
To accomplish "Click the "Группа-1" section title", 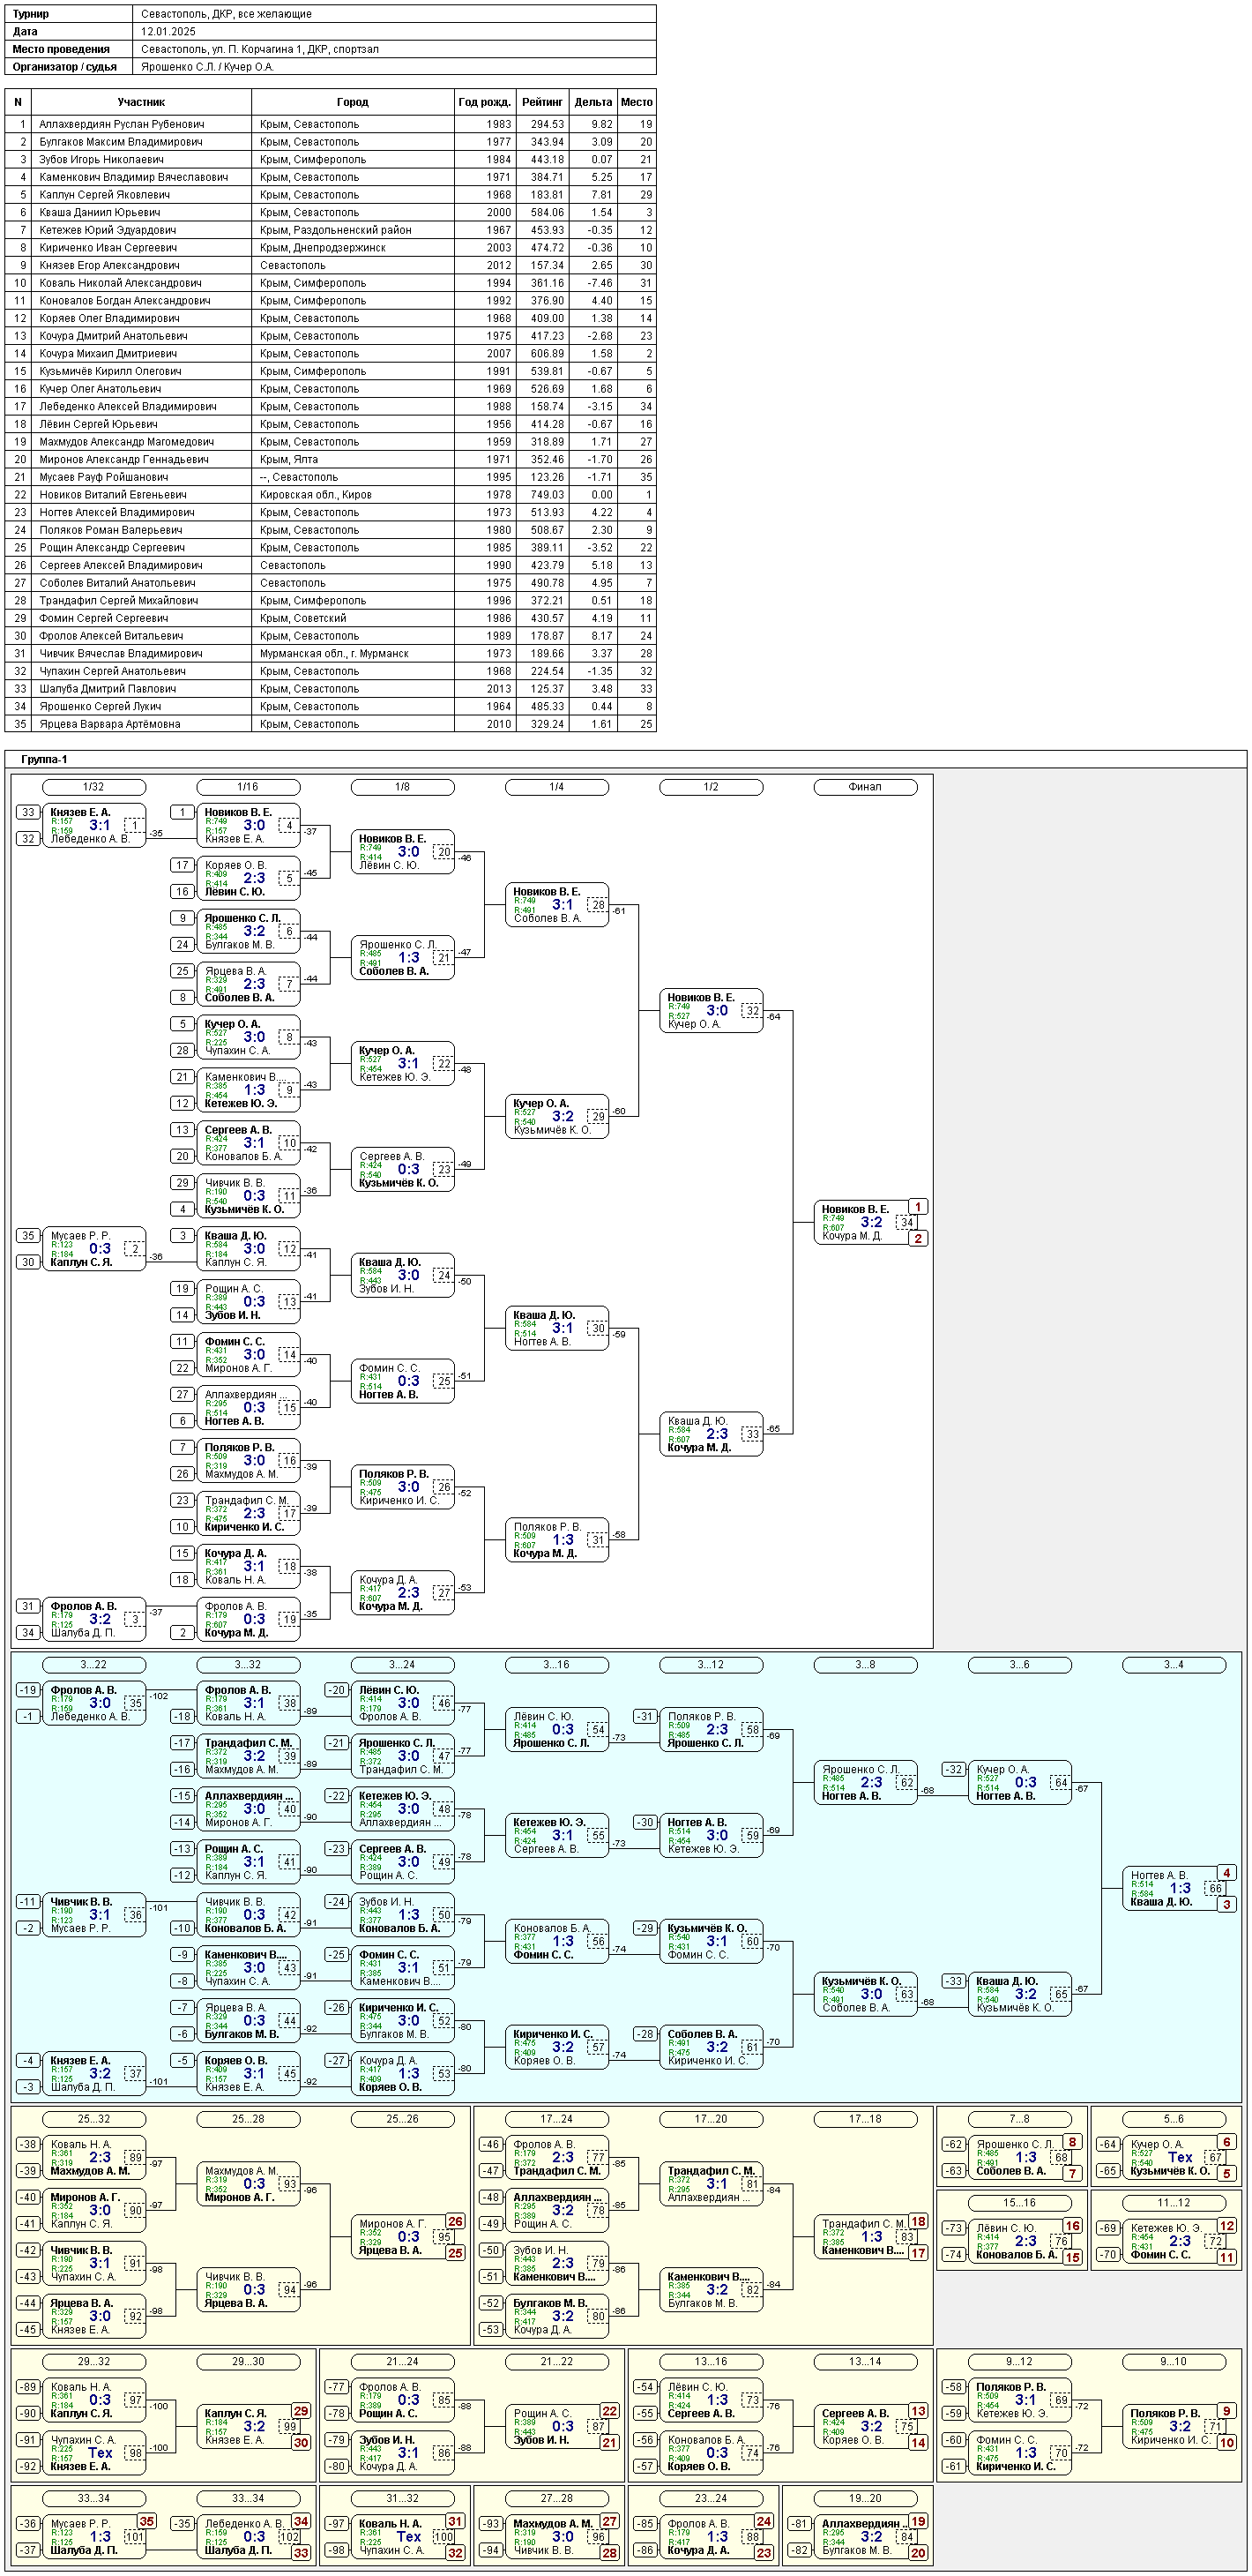I will [x=44, y=760].
